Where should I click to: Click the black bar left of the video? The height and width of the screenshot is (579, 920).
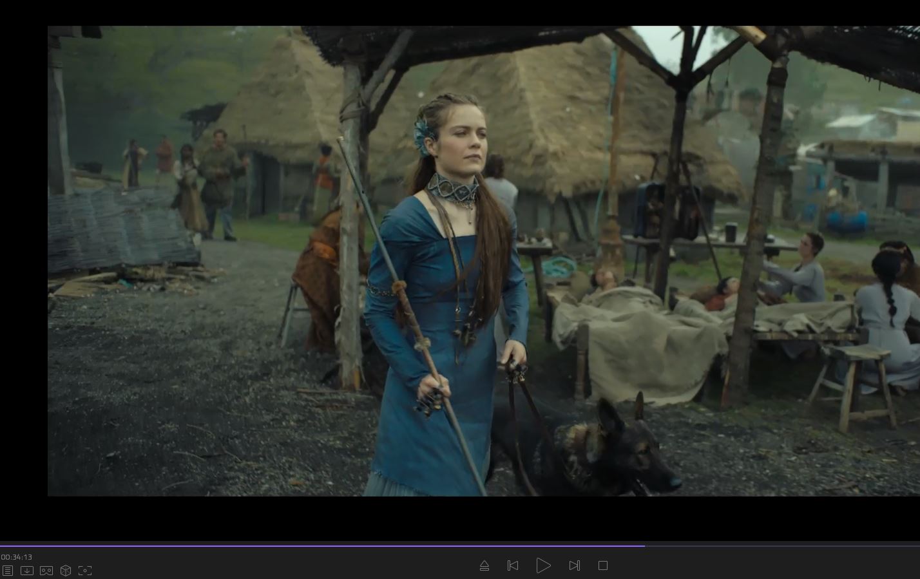tap(23, 258)
